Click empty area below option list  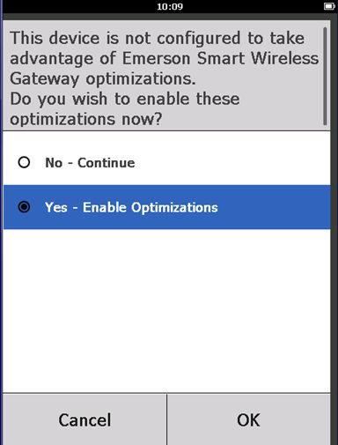coord(166,311)
